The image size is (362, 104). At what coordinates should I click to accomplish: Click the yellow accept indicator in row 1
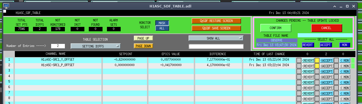pos(317,60)
